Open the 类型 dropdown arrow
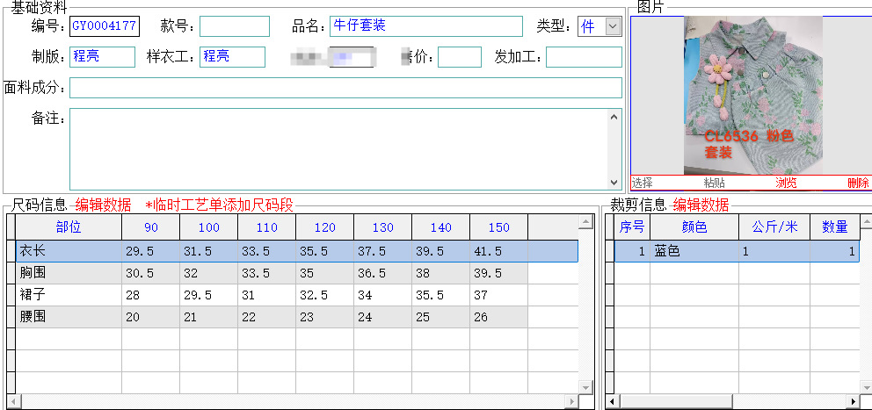Screen dimensions: 872x410 613,26
